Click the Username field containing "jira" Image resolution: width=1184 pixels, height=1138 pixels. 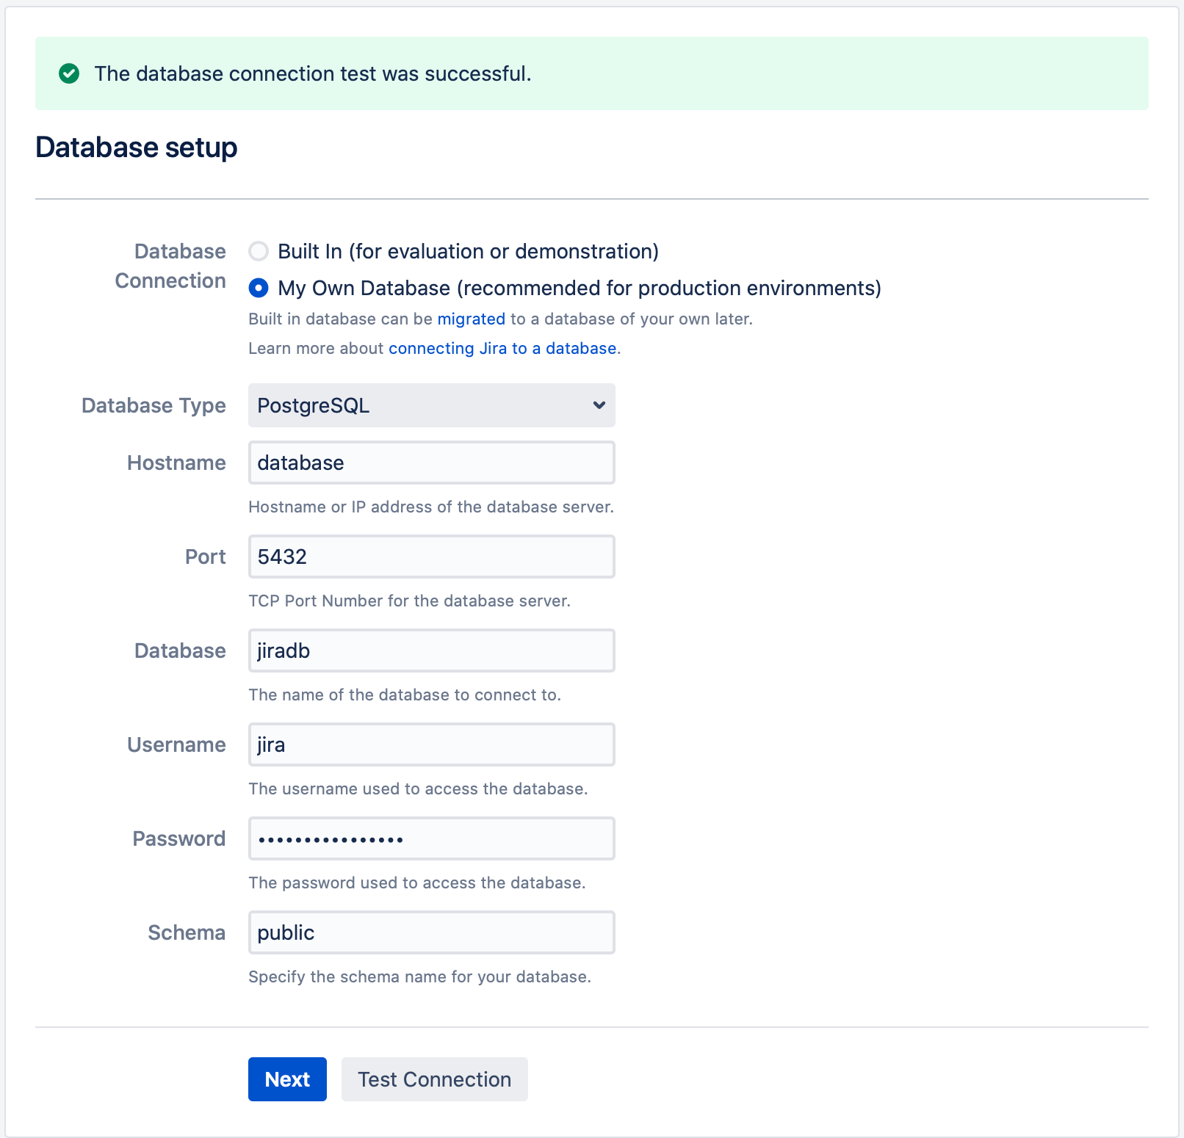[x=431, y=744]
